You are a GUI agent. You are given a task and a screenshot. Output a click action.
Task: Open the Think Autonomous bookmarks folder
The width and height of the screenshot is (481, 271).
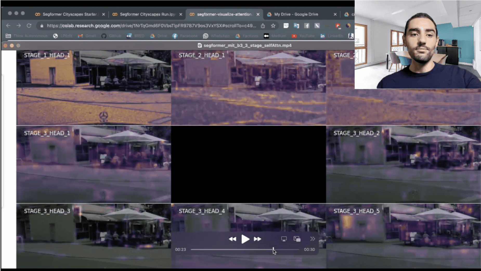click(27, 36)
